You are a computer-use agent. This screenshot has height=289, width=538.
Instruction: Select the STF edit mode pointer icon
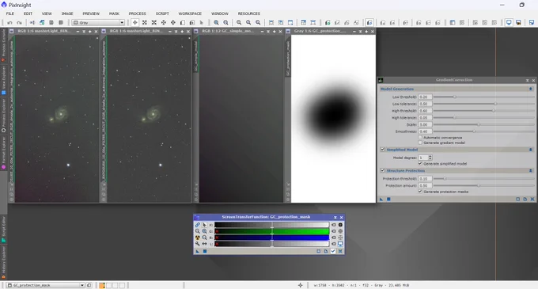204,225
